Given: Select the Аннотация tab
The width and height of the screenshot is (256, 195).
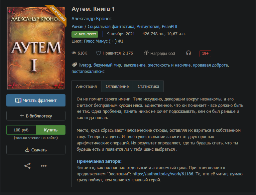Looking at the screenshot, I should point(86,87).
